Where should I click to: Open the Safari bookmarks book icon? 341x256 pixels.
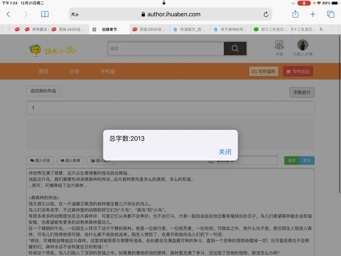45,14
